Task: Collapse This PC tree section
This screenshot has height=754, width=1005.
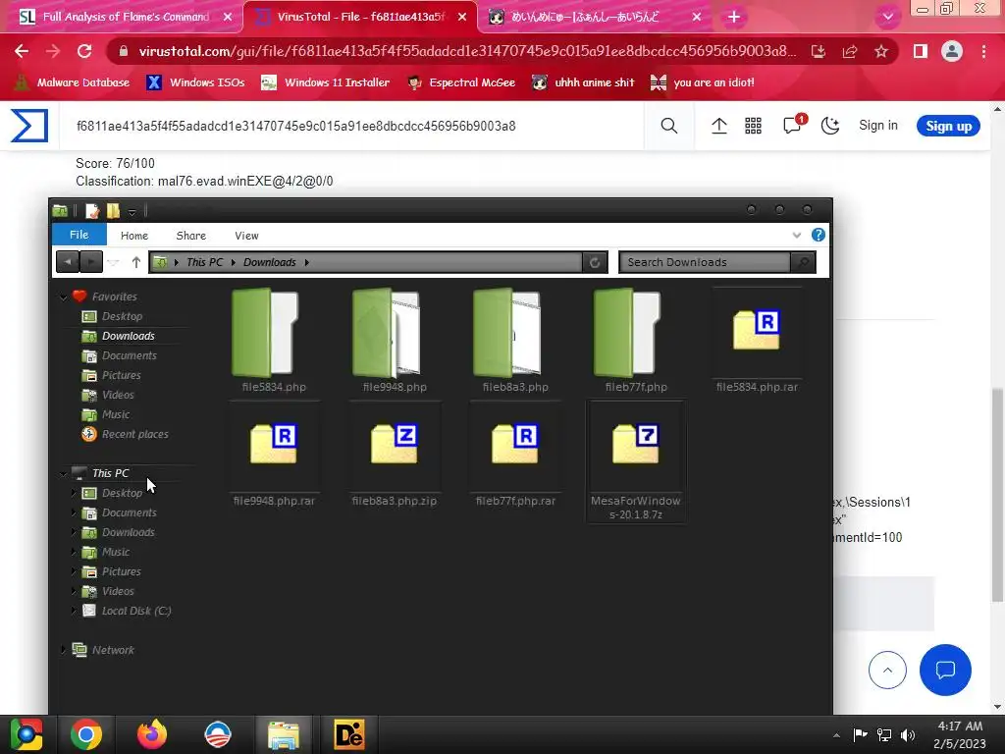Action: [x=64, y=474]
